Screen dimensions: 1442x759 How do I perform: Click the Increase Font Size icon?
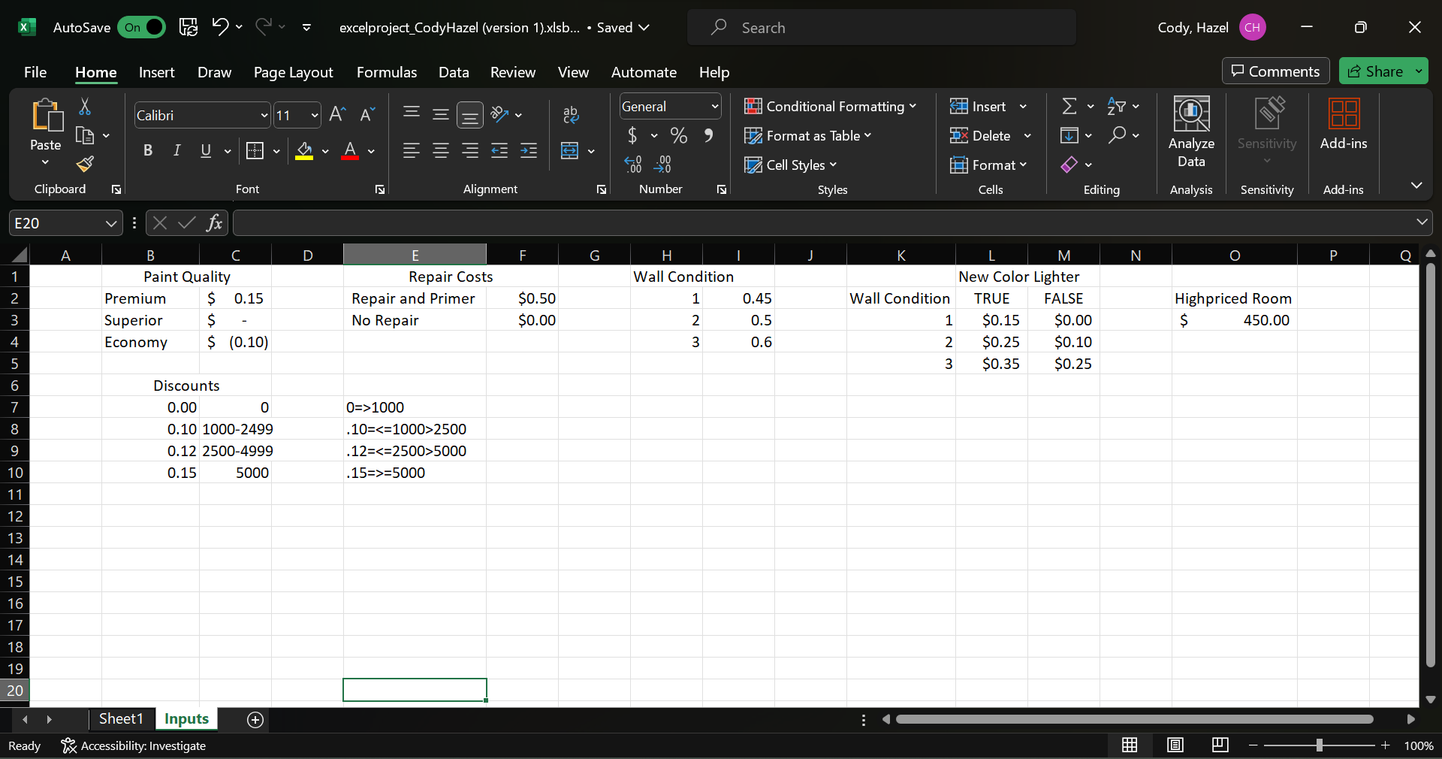click(x=337, y=115)
